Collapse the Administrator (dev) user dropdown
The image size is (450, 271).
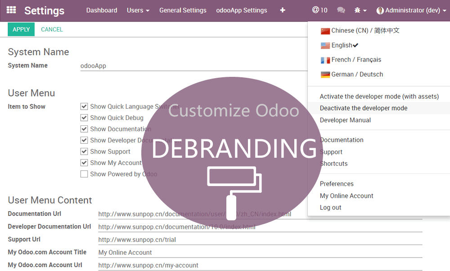click(x=413, y=10)
